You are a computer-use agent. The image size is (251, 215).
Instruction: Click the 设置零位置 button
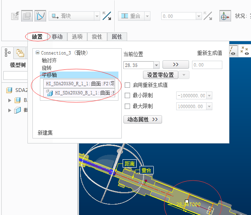coord(160,75)
